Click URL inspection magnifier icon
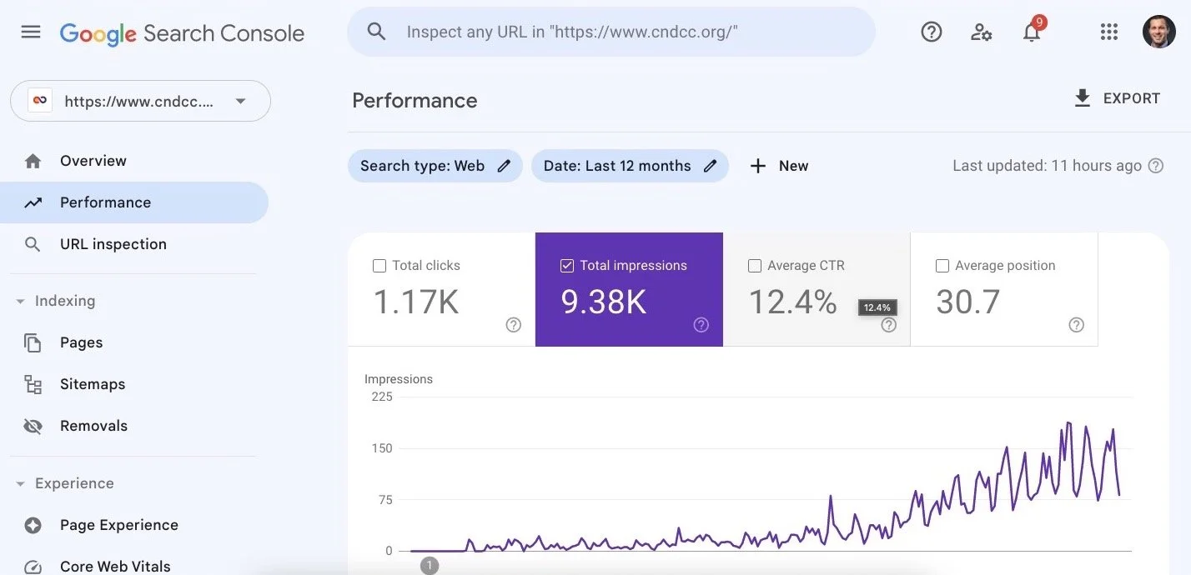 [x=33, y=244]
